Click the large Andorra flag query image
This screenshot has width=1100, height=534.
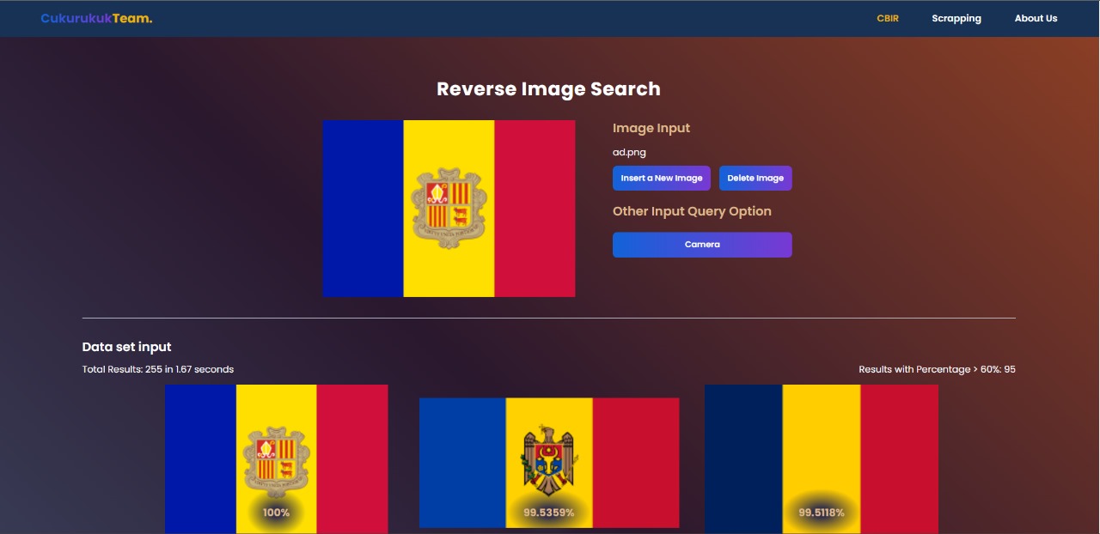click(x=449, y=209)
